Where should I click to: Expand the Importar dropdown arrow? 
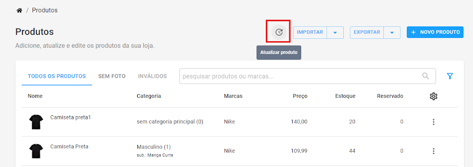click(x=335, y=32)
